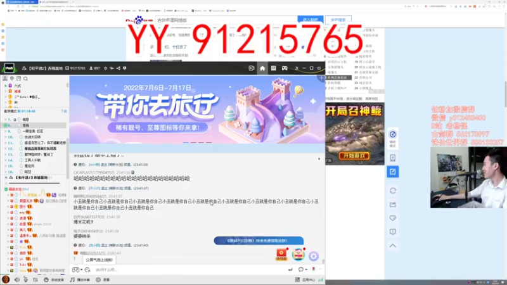
Task: Open 应用中心 app center
Action: coord(308,280)
